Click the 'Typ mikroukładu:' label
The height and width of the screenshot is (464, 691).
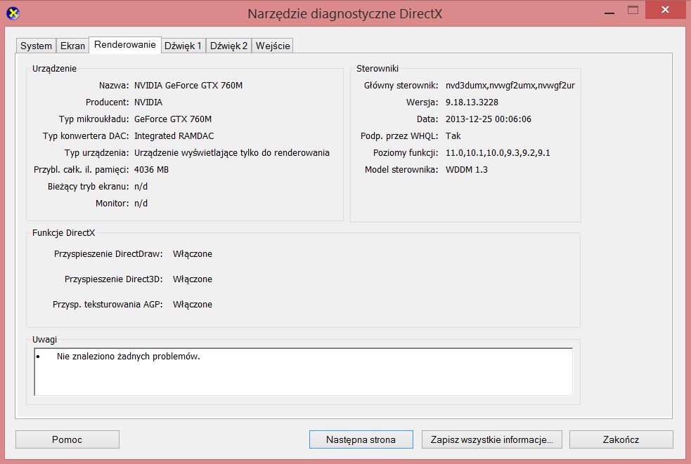[x=94, y=119]
